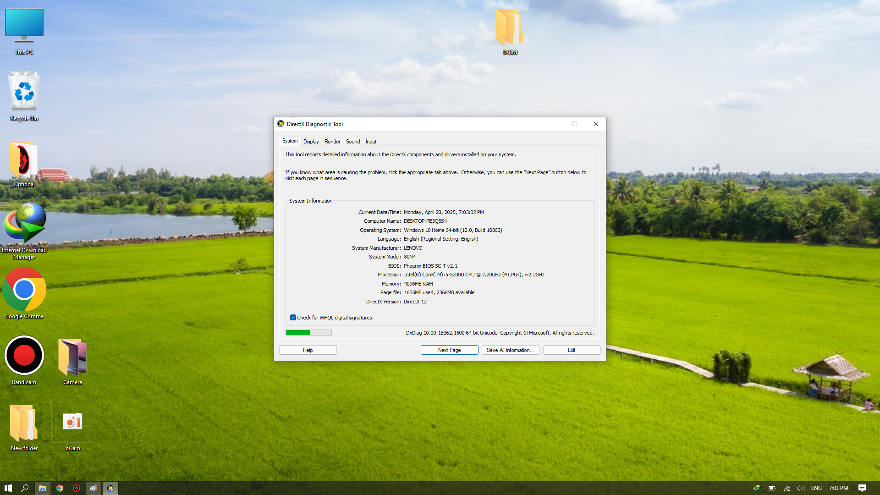
Task: Close the DirectX Diagnostic Tool window
Action: (596, 124)
